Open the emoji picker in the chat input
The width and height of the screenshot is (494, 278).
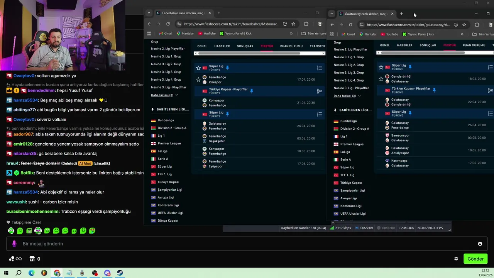pos(480,244)
